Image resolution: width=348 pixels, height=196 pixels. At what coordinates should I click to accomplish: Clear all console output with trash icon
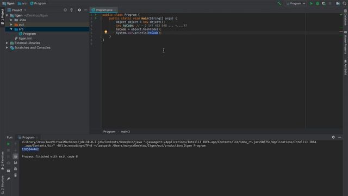[15, 175]
